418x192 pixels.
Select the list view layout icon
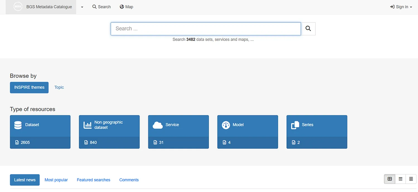(x=400, y=179)
